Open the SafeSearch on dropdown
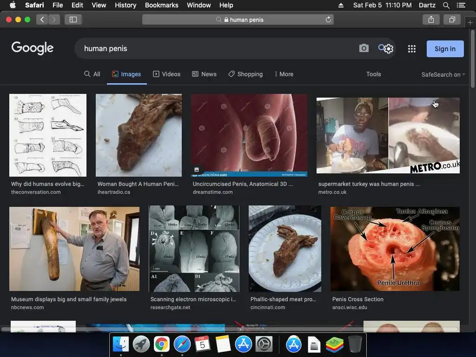This screenshot has width=476, height=357. pyautogui.click(x=443, y=74)
